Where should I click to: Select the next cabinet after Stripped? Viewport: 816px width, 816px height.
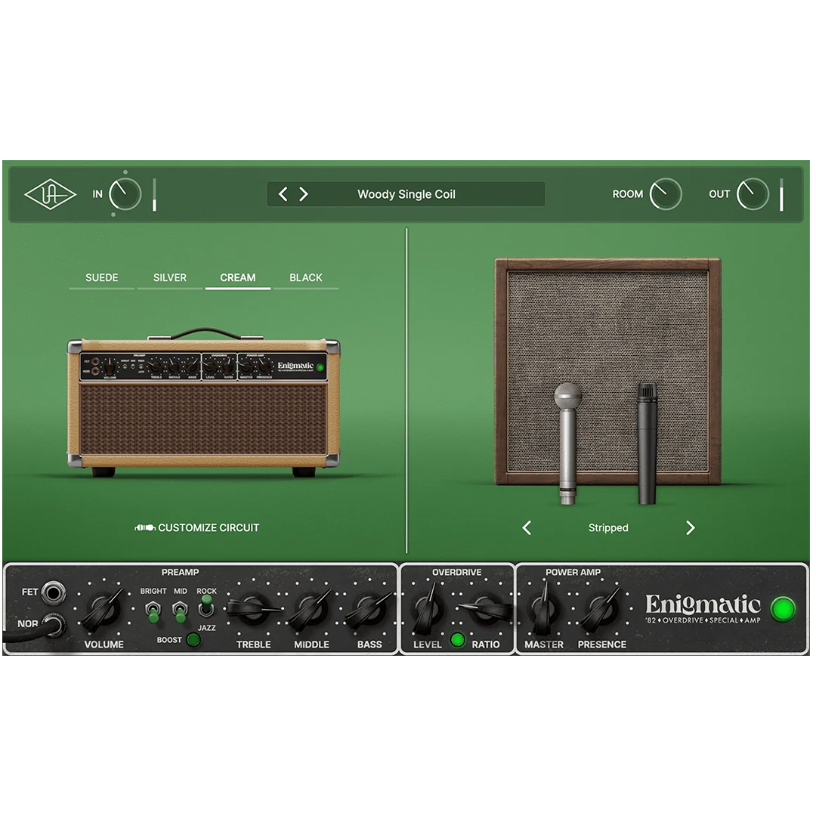click(x=690, y=528)
